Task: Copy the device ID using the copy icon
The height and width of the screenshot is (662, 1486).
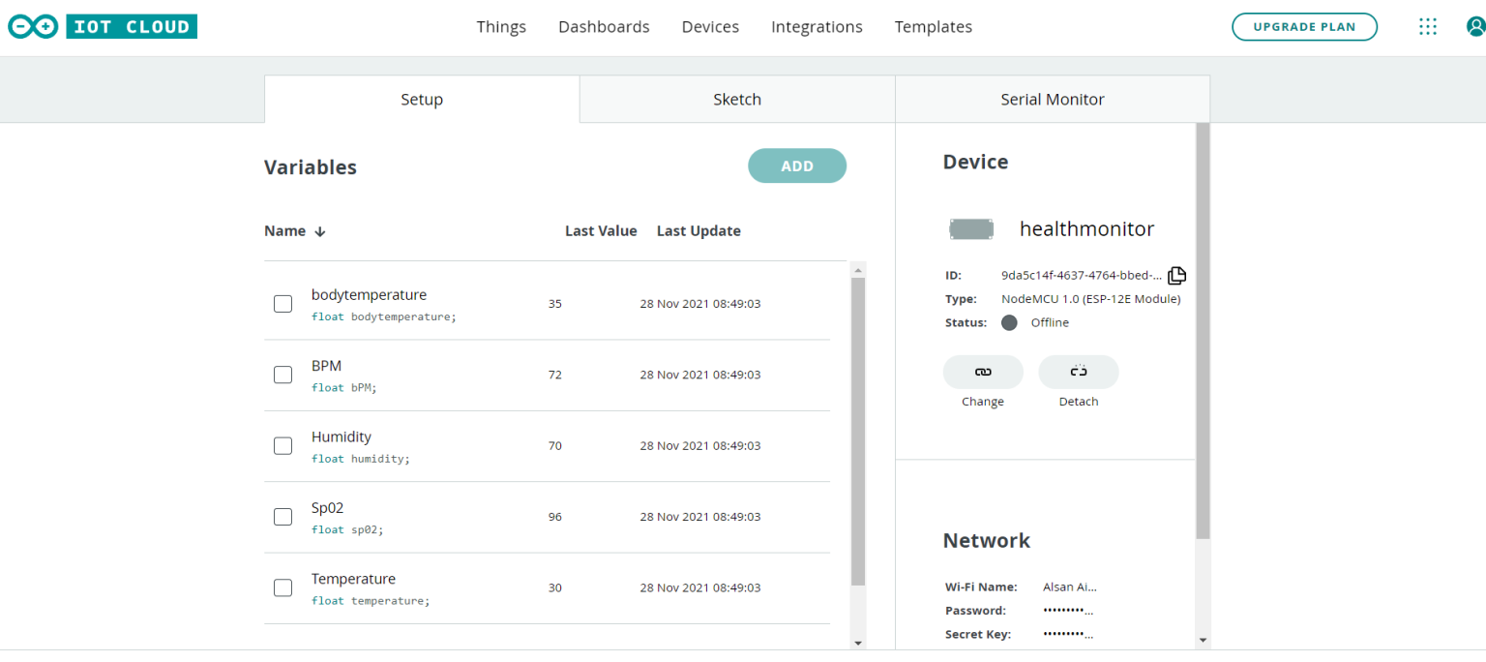Action: 1176,275
